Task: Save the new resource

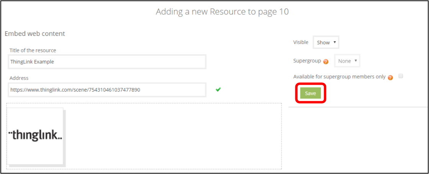Action: point(311,93)
